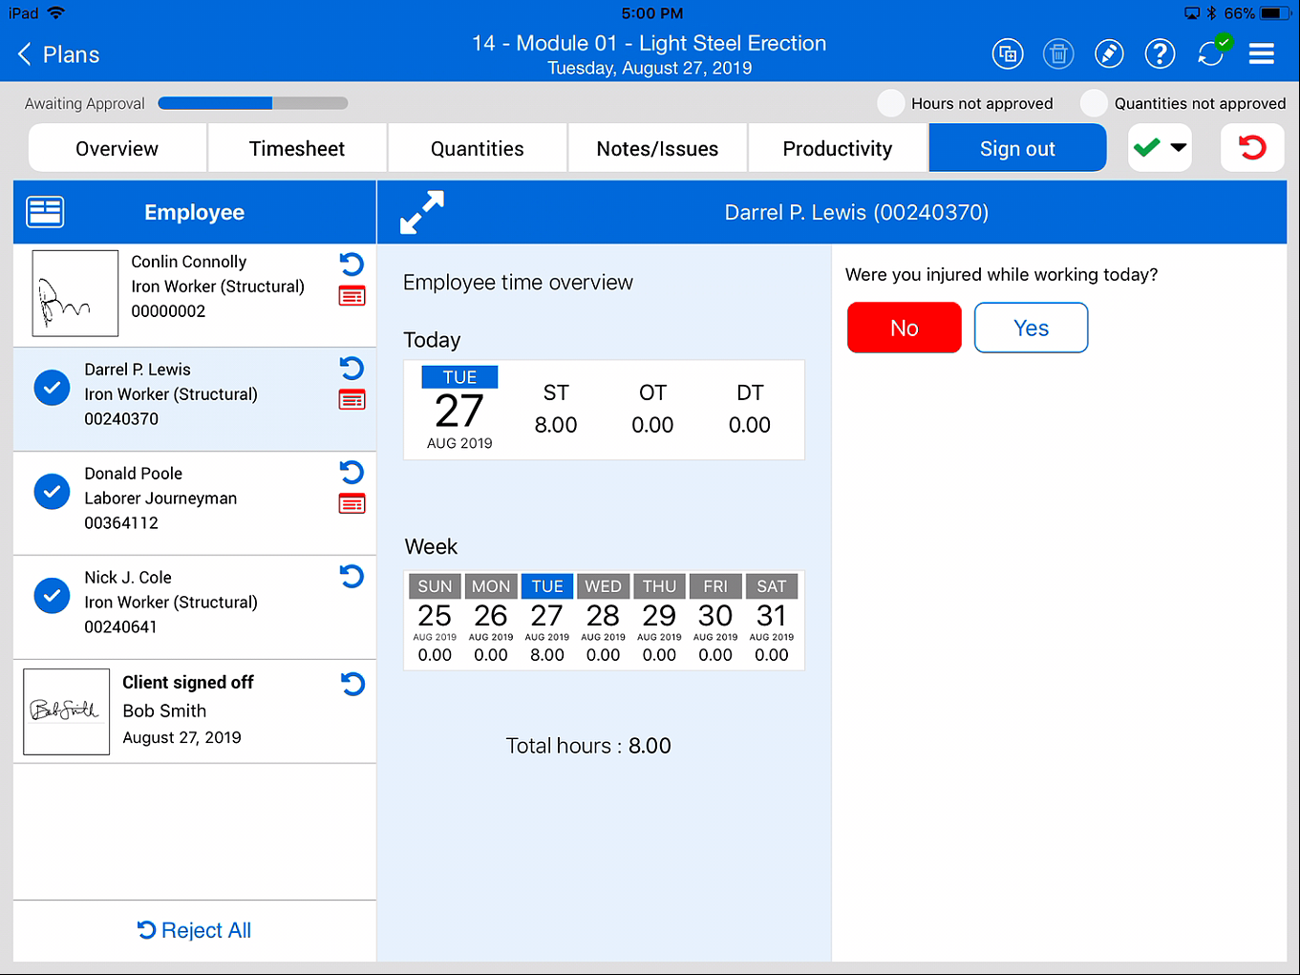Screen dimensions: 1300x975
Task: Tap the copy plan icon in header
Action: 1008,53
